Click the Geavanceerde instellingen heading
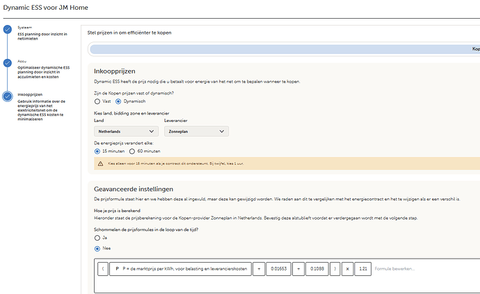 (x=134, y=189)
